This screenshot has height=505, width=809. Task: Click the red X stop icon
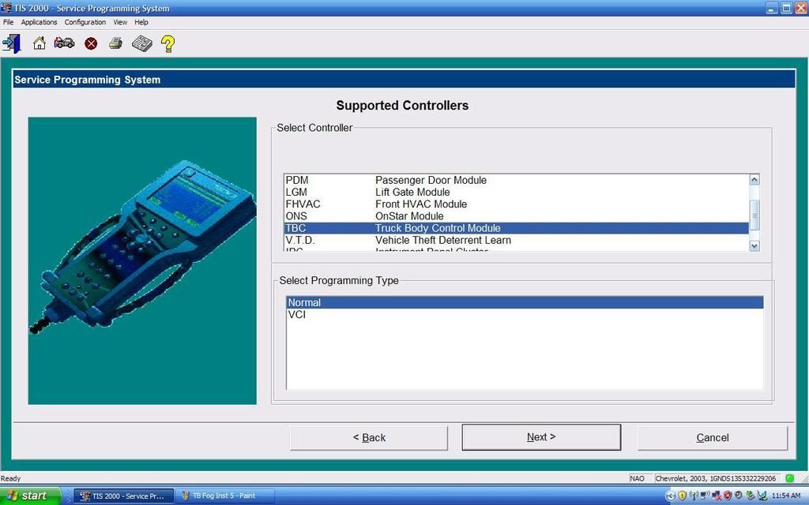[91, 43]
